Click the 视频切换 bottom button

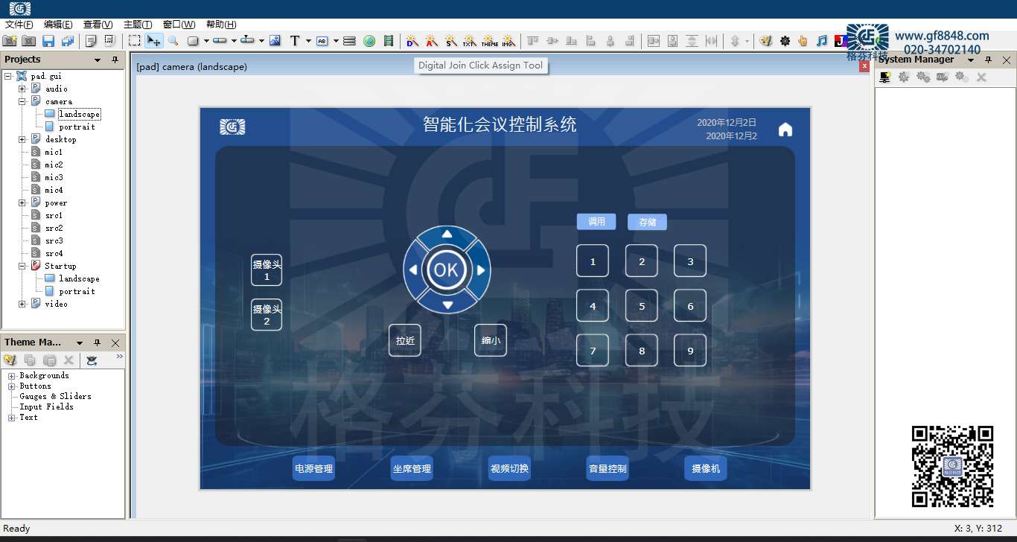[x=509, y=468]
